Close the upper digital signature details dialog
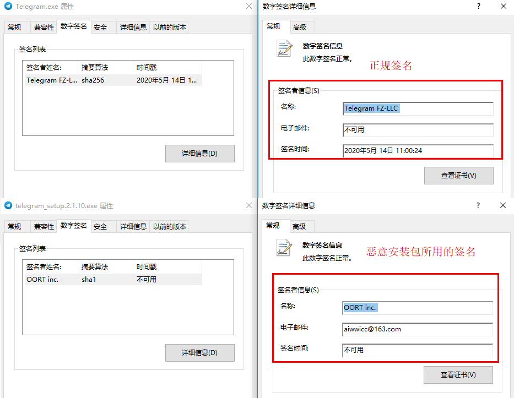Screen dimensions: 514x398 pyautogui.click(x=504, y=6)
